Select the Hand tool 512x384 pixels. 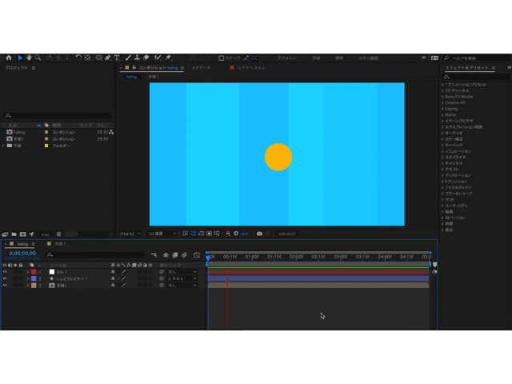pos(30,58)
